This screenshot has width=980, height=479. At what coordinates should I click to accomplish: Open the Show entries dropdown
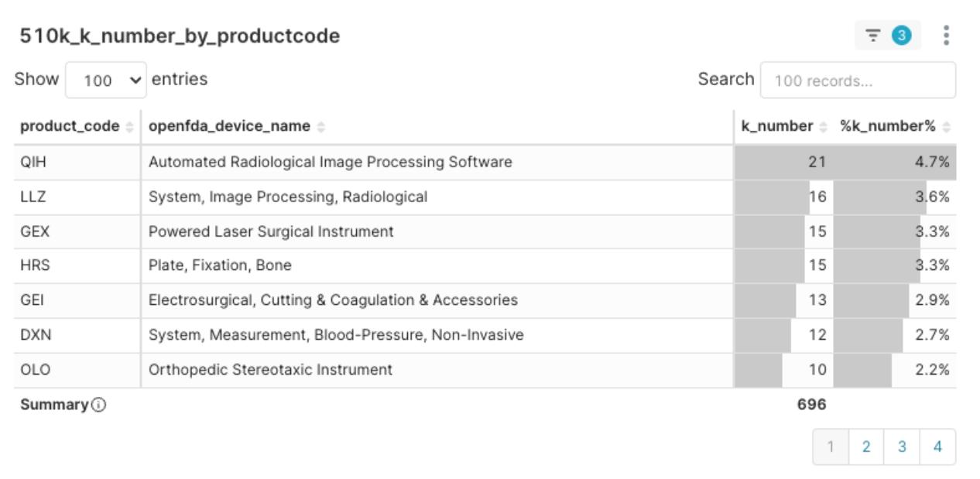tap(106, 80)
